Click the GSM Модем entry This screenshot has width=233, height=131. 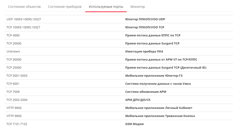134,124
